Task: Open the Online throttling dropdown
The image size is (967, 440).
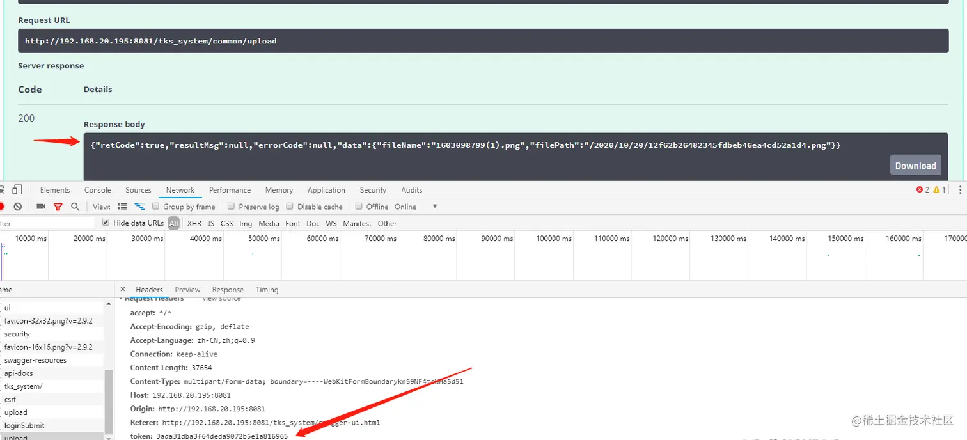Action: point(416,207)
